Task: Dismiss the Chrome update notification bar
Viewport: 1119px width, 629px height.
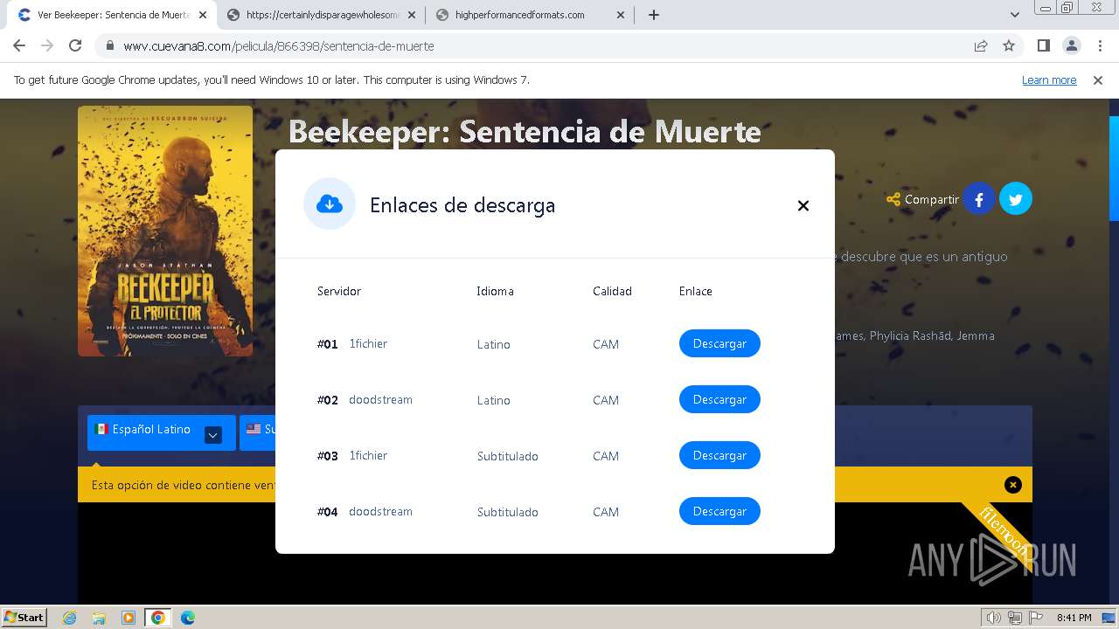Action: point(1098,79)
